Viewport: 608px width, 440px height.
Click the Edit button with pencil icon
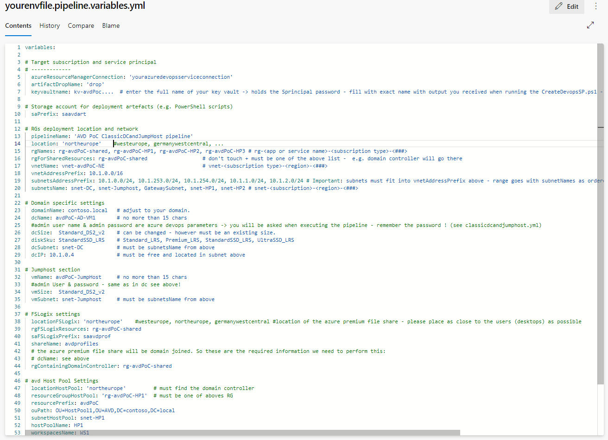point(566,6)
